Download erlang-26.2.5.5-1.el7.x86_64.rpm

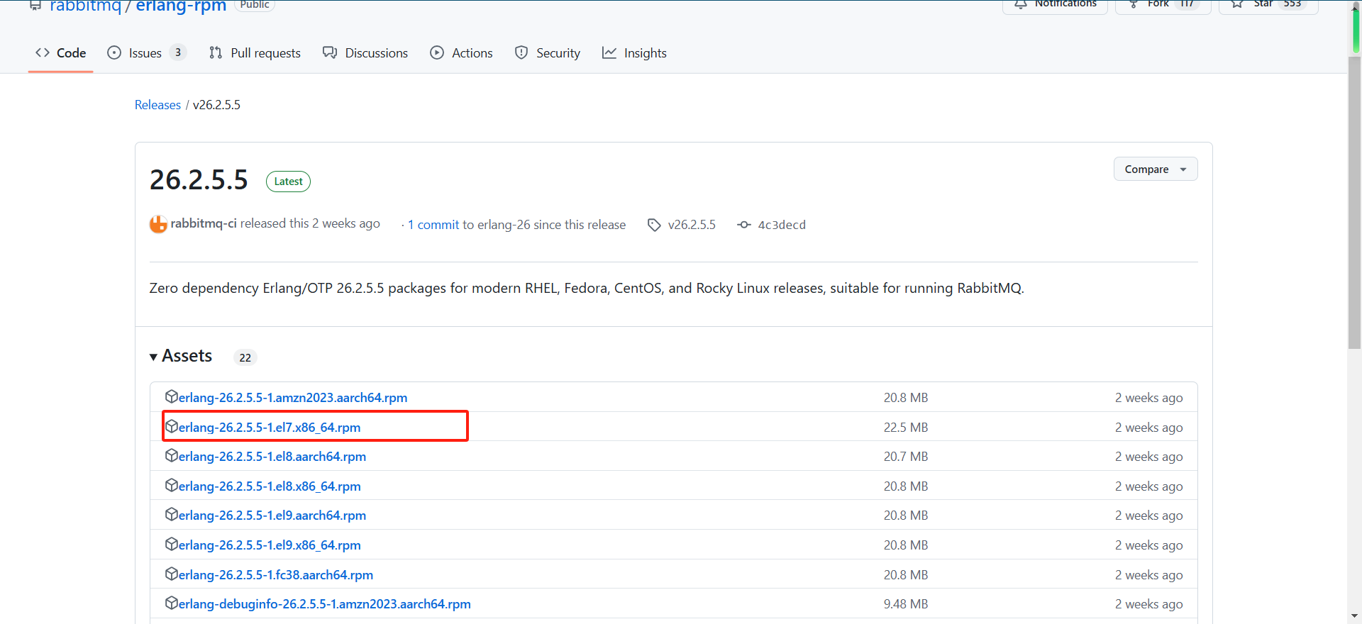tap(269, 428)
